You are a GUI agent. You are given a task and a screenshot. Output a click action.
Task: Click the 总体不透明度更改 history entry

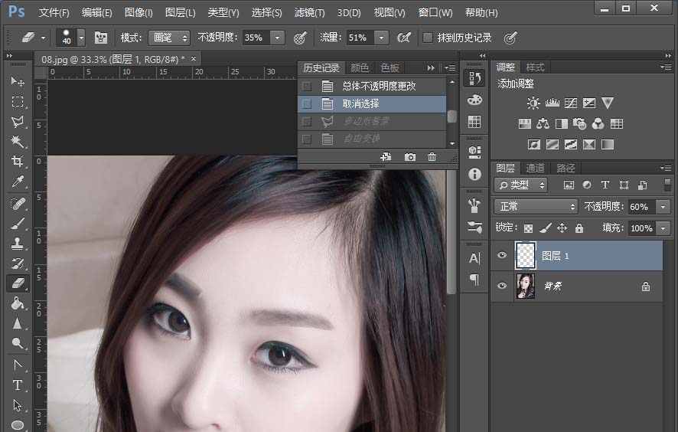[379, 86]
